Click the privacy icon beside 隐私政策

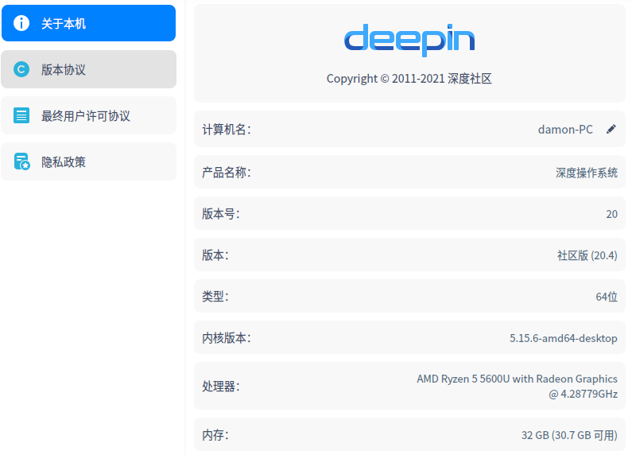tap(21, 161)
